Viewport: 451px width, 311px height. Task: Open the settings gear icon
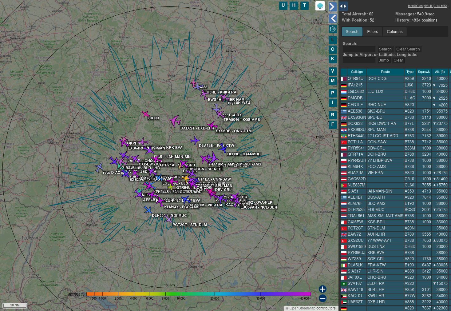332,29
